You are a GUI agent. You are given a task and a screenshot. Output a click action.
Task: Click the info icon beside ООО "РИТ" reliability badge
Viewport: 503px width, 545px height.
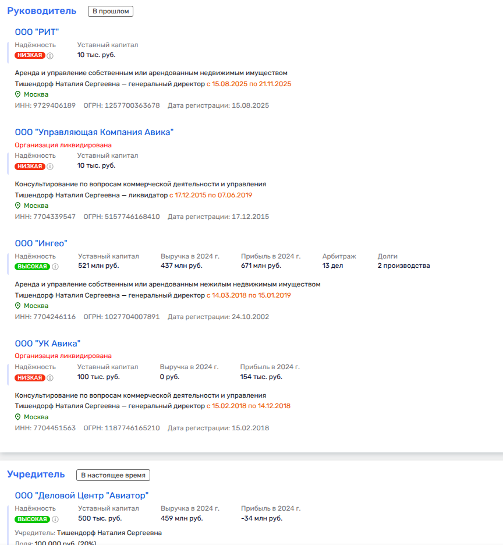(50, 55)
